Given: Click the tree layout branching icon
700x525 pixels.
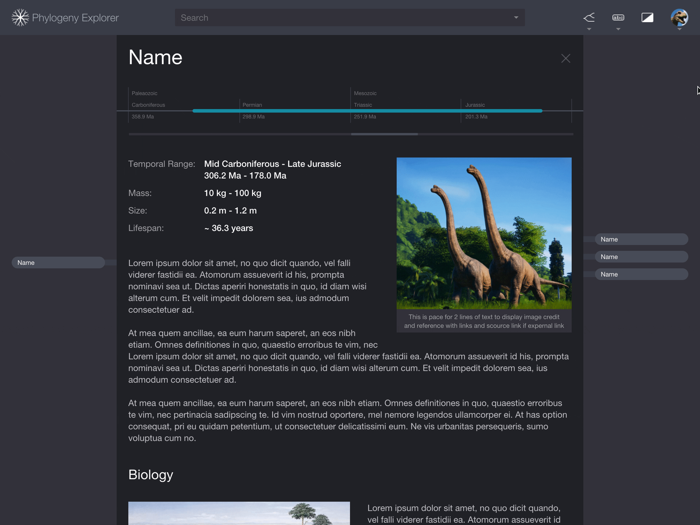Looking at the screenshot, I should 589,17.
